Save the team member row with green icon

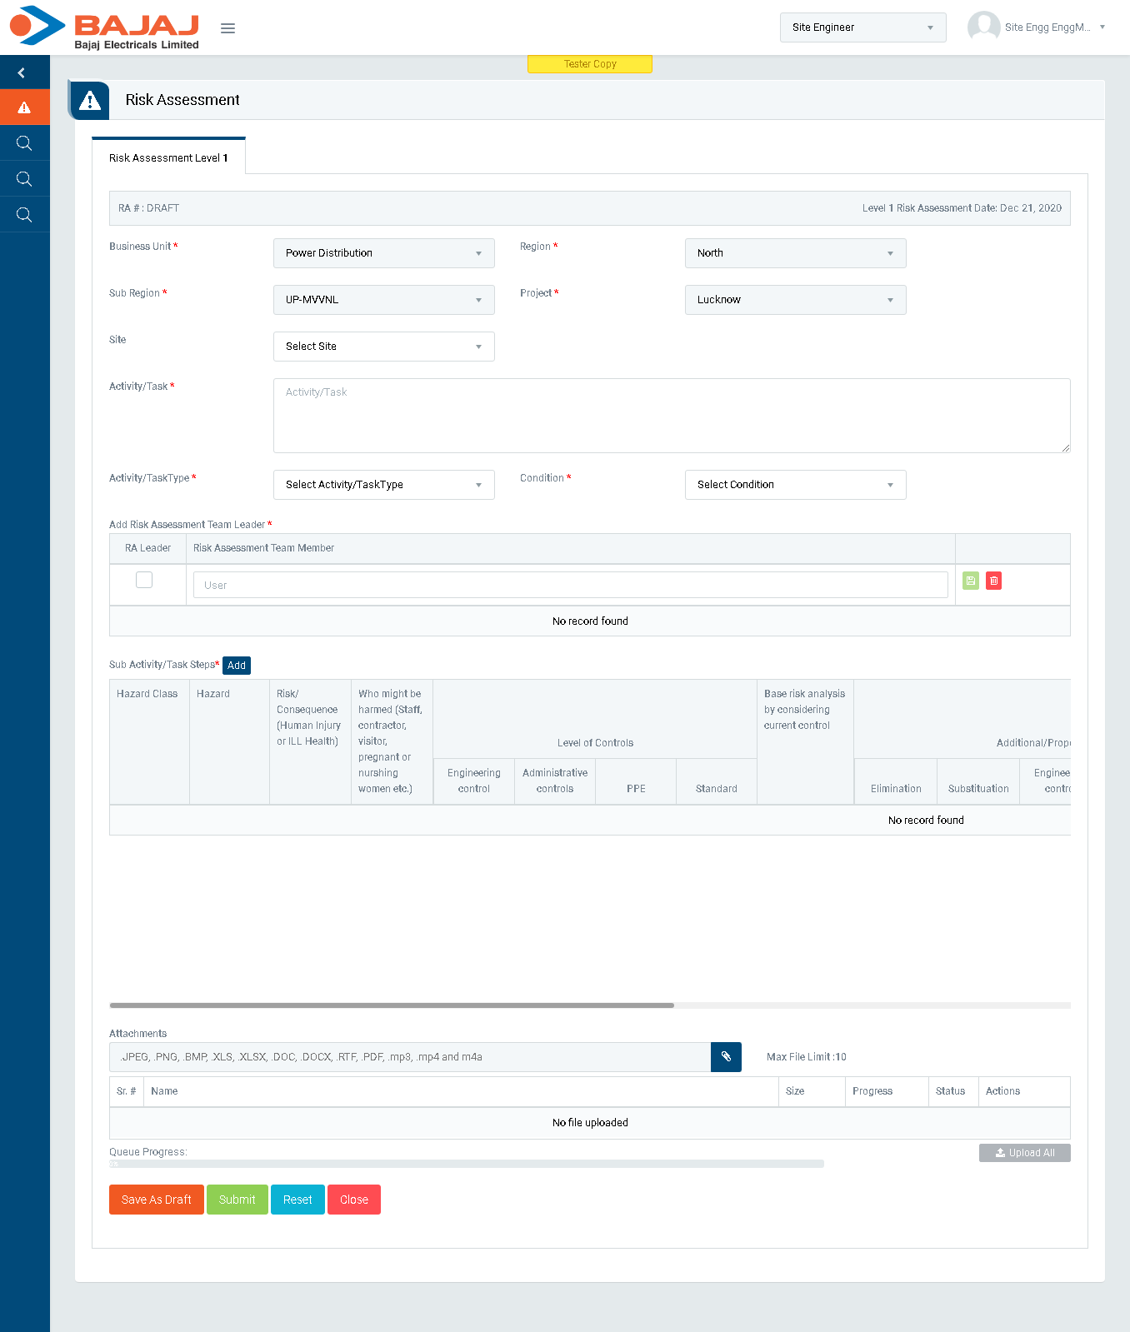point(971,581)
